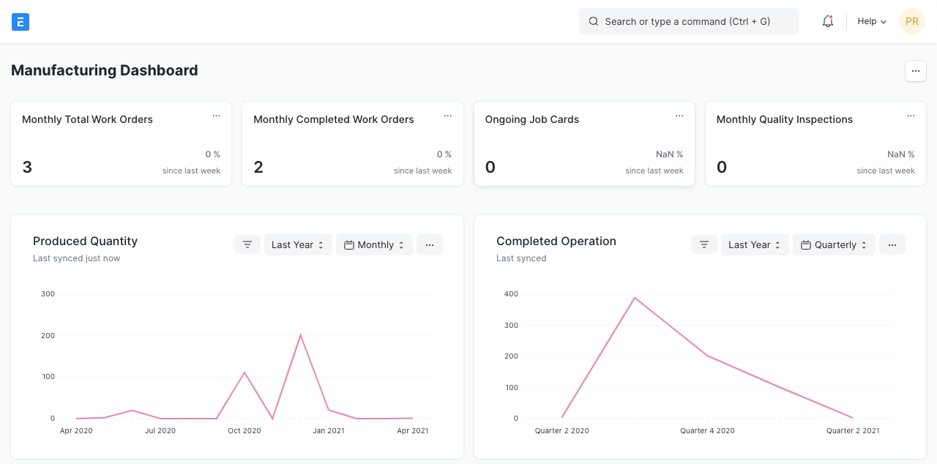Expand the Monthly interval dropdown
The image size is (937, 464).
(x=374, y=244)
